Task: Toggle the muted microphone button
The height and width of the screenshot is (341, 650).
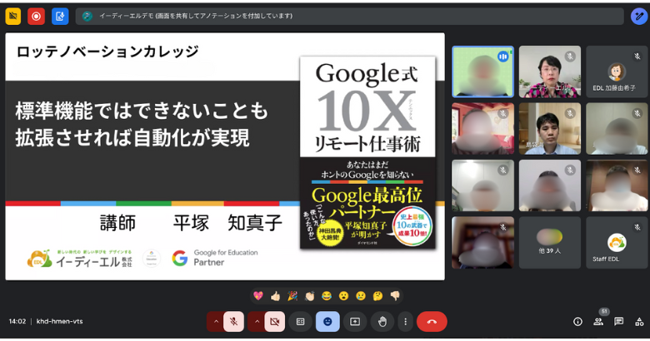Action: tap(234, 322)
